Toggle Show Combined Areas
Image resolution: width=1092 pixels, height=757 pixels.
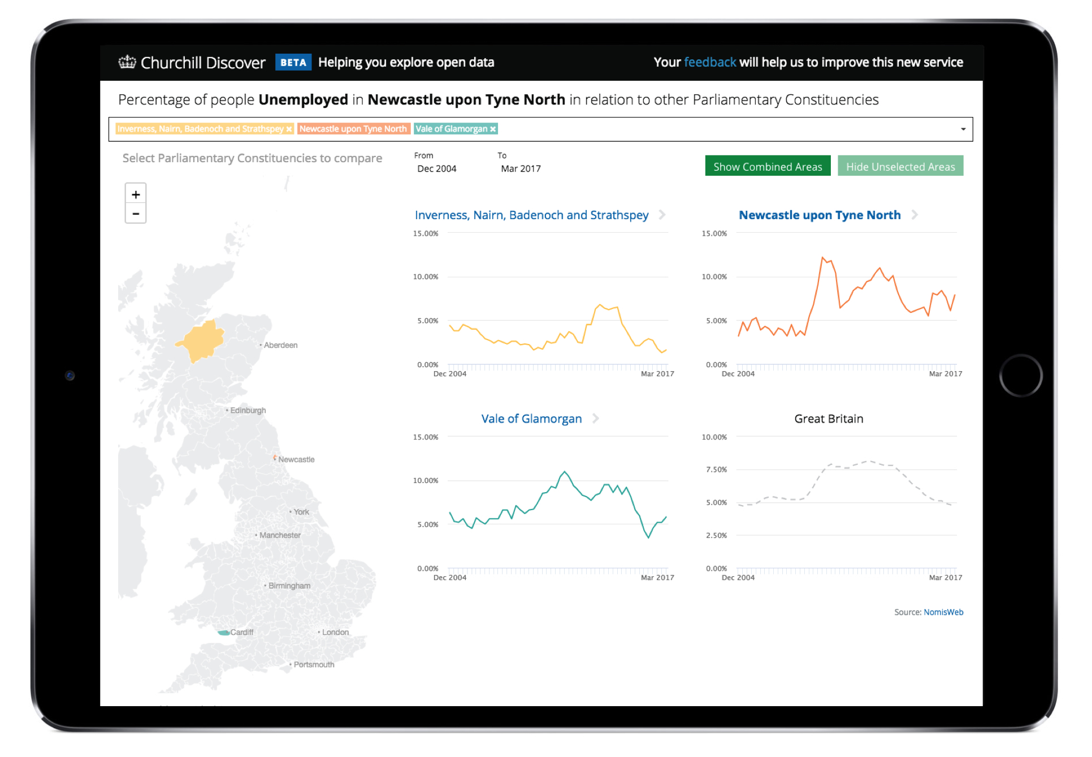pos(768,166)
